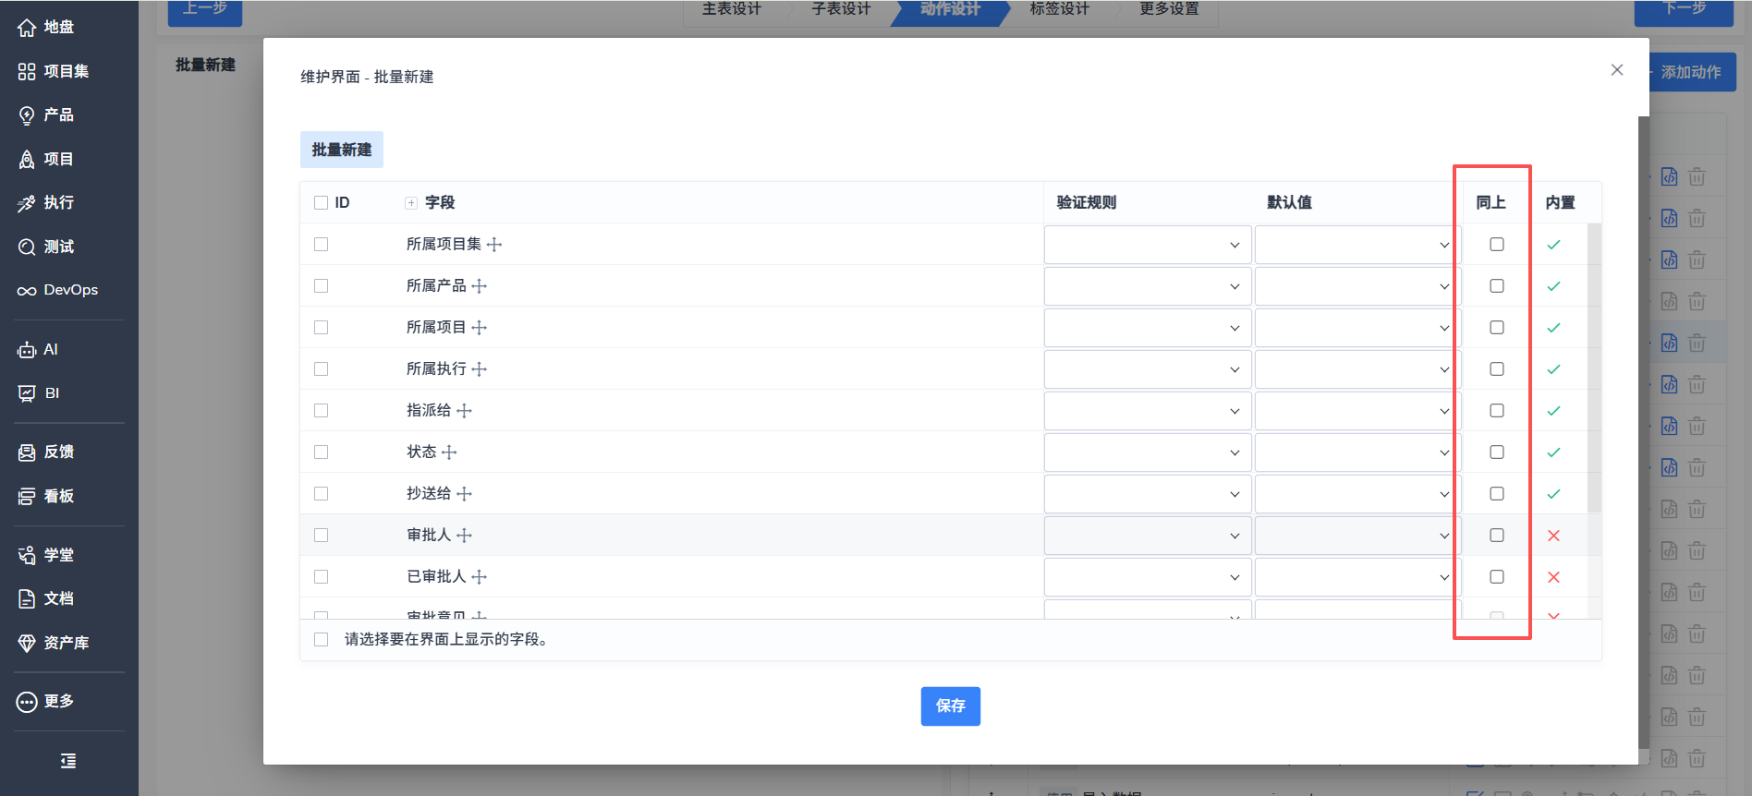
Task: Switch to the 标签设计 step tab
Action: pyautogui.click(x=1060, y=9)
